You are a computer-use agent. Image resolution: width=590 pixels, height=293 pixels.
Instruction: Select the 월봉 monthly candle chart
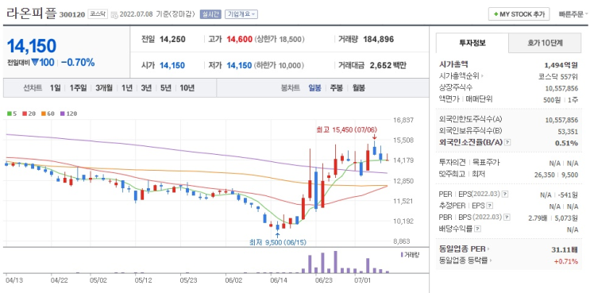[359, 88]
